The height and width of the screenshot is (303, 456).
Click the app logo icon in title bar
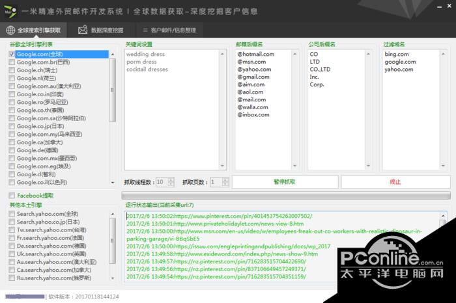[x=10, y=12]
